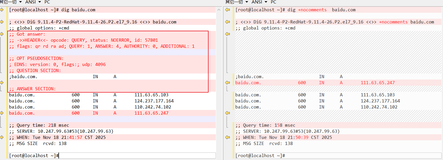The width and height of the screenshot is (443, 160).
Task: Click the left pane copy arrow beside ';; Got answer:'
Action: click(2, 34)
